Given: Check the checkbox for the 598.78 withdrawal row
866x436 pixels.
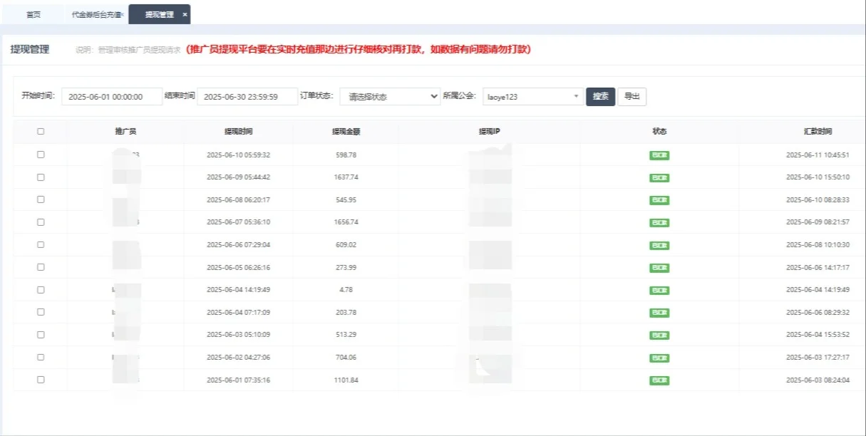Looking at the screenshot, I should click(39, 155).
